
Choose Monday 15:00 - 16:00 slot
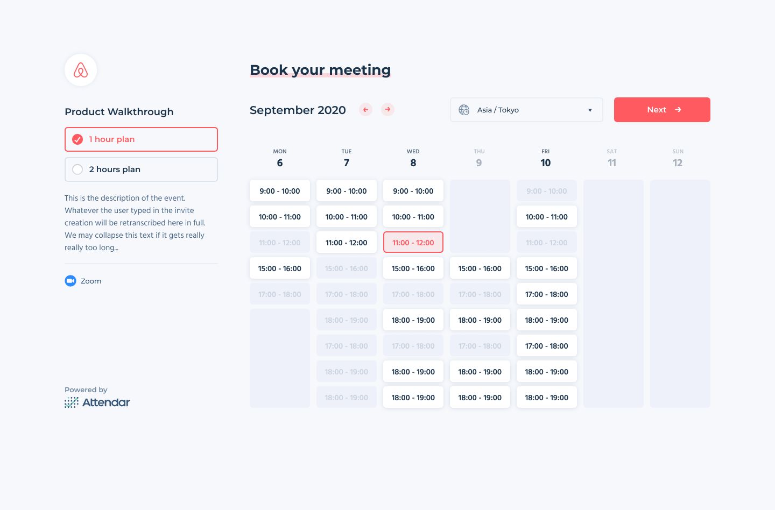[x=280, y=268]
